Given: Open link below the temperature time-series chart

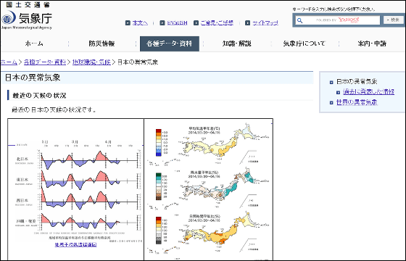Looking at the screenshot, I should pos(75,244).
